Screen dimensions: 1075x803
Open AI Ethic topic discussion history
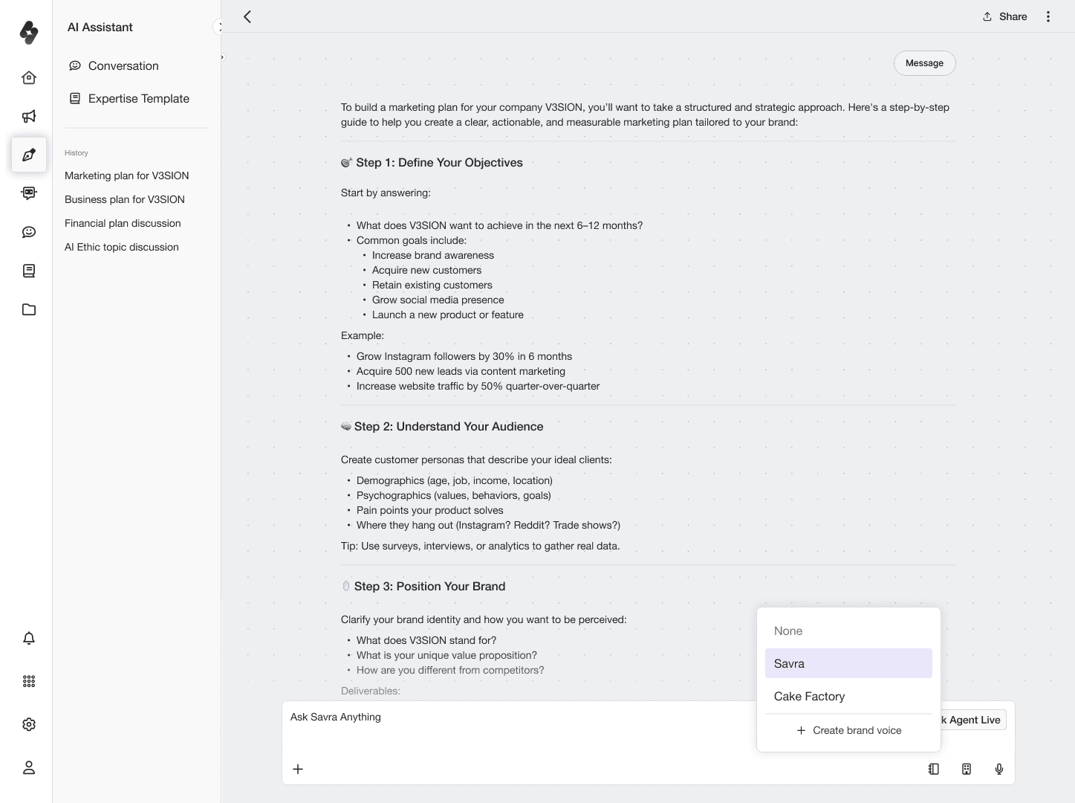[122, 247]
